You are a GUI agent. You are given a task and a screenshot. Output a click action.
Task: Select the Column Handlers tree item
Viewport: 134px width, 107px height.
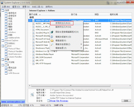(x=15, y=57)
